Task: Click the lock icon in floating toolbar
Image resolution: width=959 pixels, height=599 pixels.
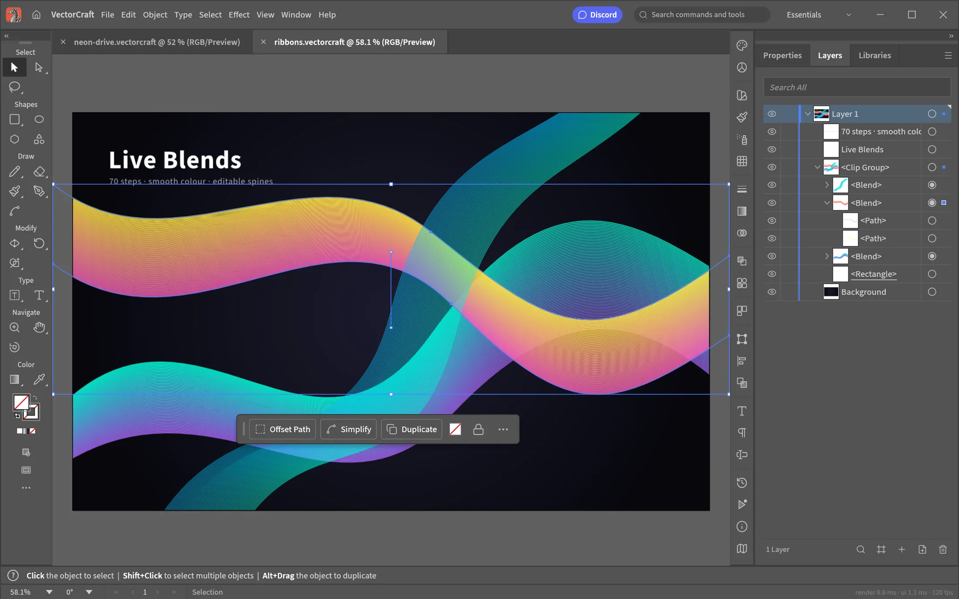Action: (478, 430)
